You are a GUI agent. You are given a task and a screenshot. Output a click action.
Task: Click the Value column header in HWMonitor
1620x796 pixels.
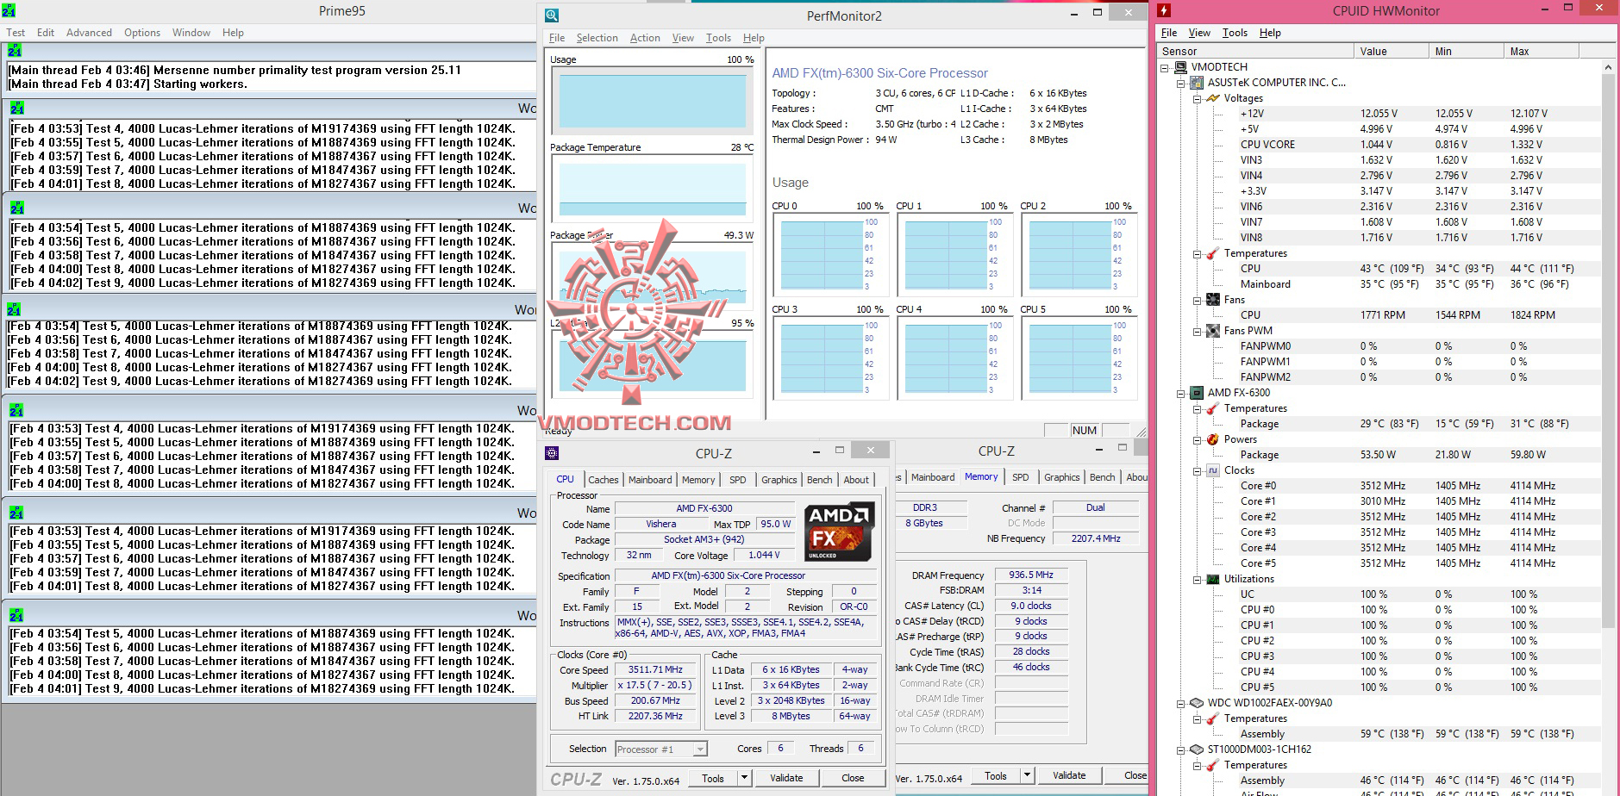pyautogui.click(x=1391, y=52)
